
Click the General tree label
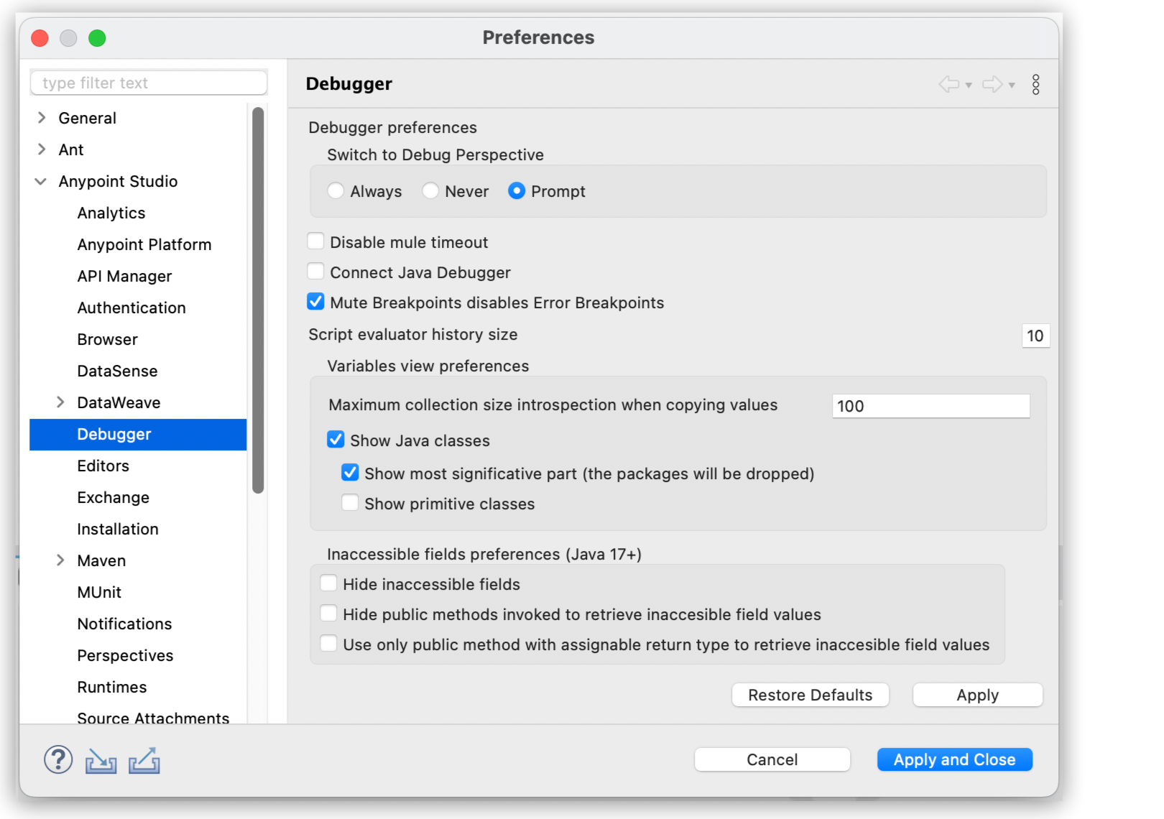(88, 119)
